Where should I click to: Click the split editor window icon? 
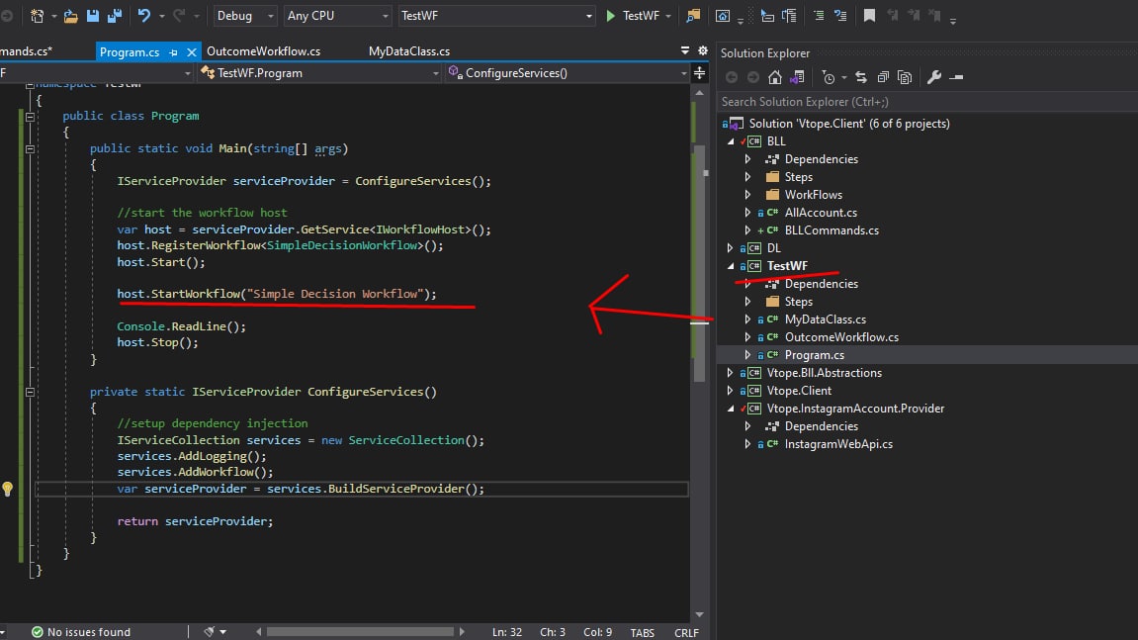click(x=700, y=72)
